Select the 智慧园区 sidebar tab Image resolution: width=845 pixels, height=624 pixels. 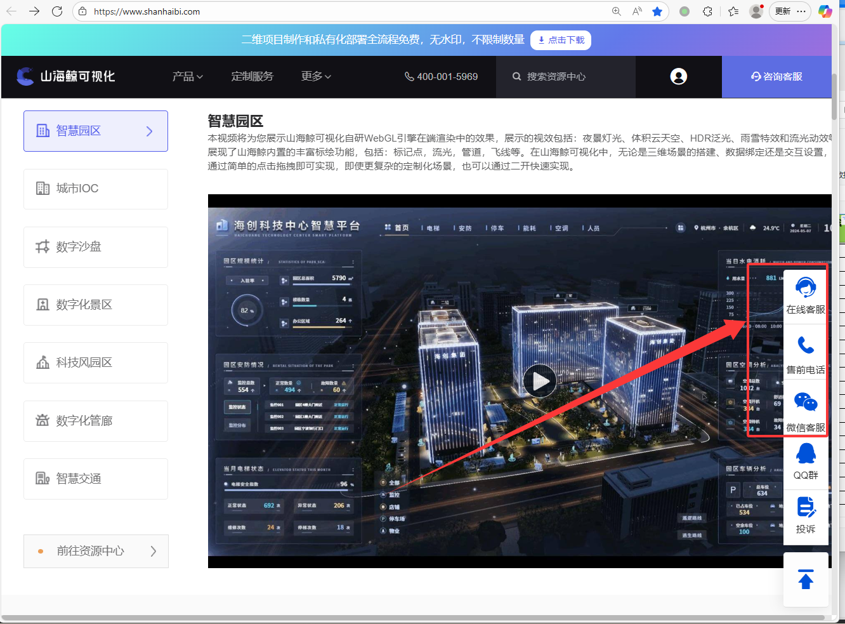pyautogui.click(x=96, y=131)
